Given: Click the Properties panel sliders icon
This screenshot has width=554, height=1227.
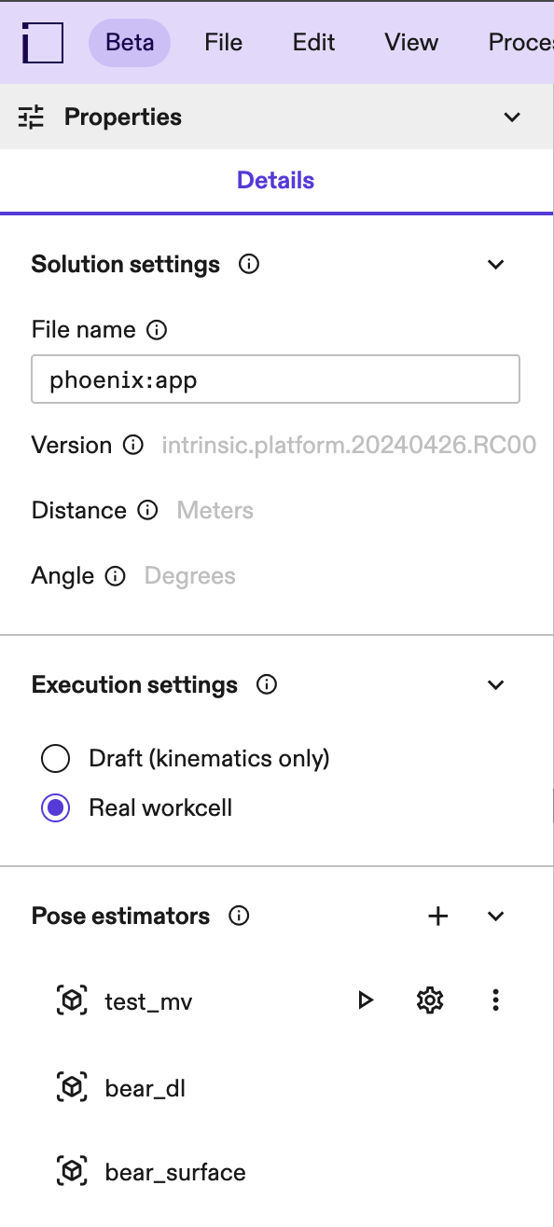Looking at the screenshot, I should coord(31,117).
